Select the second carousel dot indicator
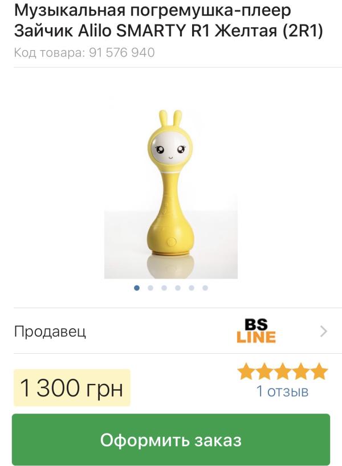 [x=150, y=288]
